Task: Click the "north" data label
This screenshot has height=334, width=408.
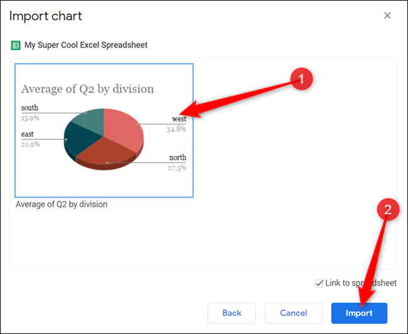Action: [x=177, y=158]
